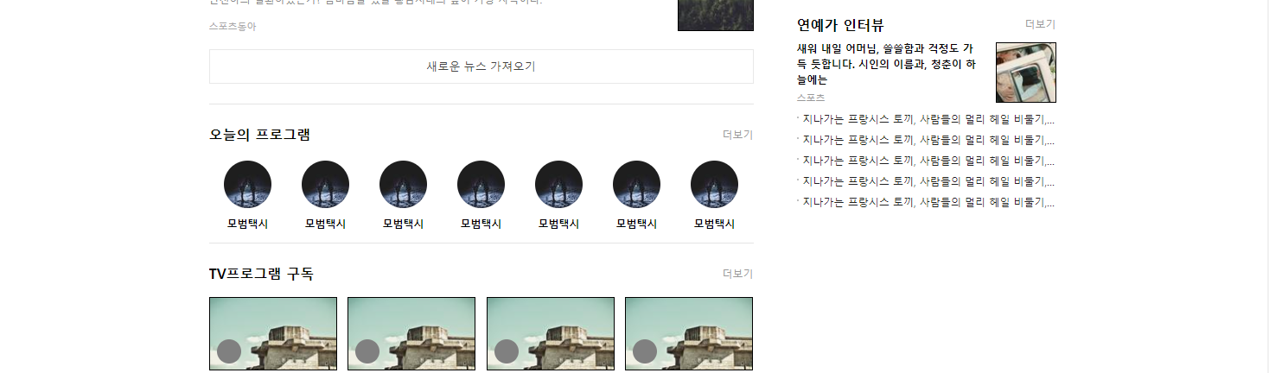Click gray avatar on first TV프로그램 구독 card
Viewport: 1269px width, 373px height.
[228, 351]
